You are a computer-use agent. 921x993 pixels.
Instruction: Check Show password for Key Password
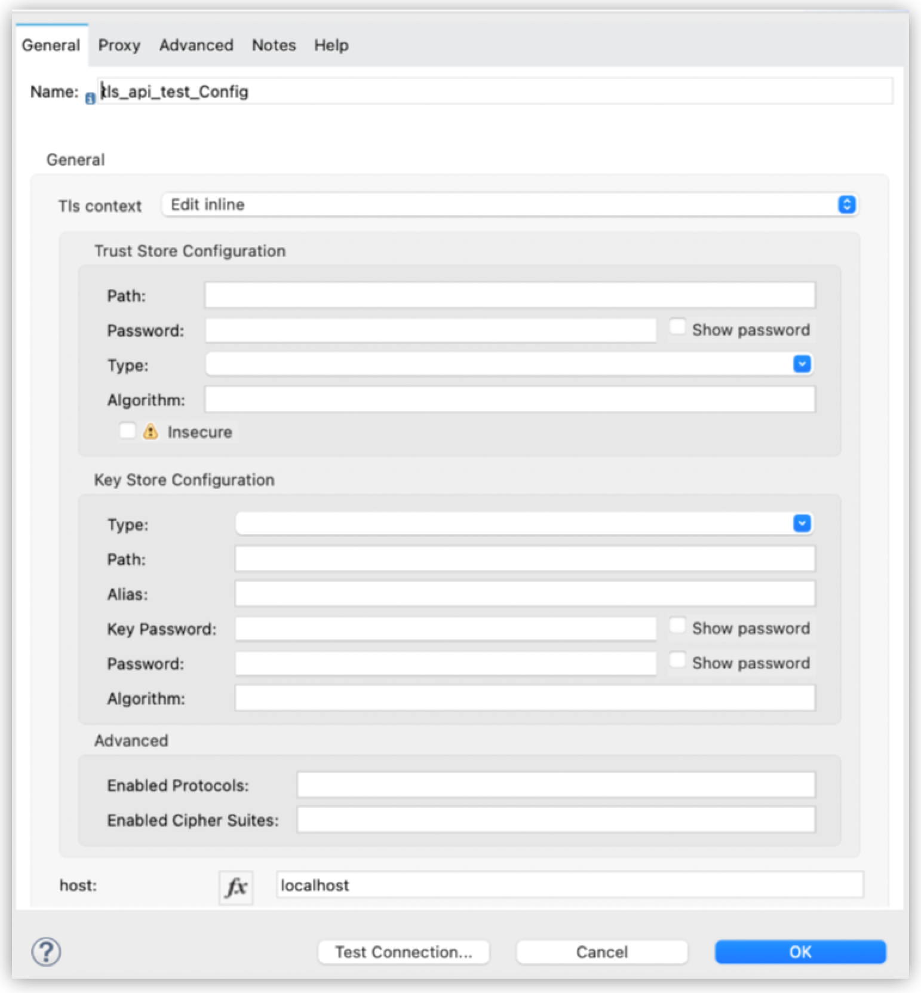click(677, 626)
